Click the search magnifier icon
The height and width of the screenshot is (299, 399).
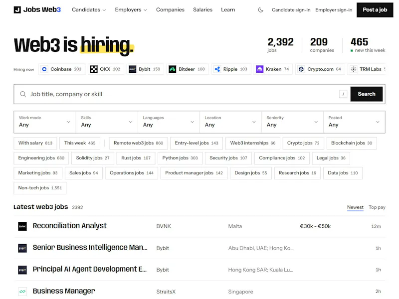coord(23,94)
